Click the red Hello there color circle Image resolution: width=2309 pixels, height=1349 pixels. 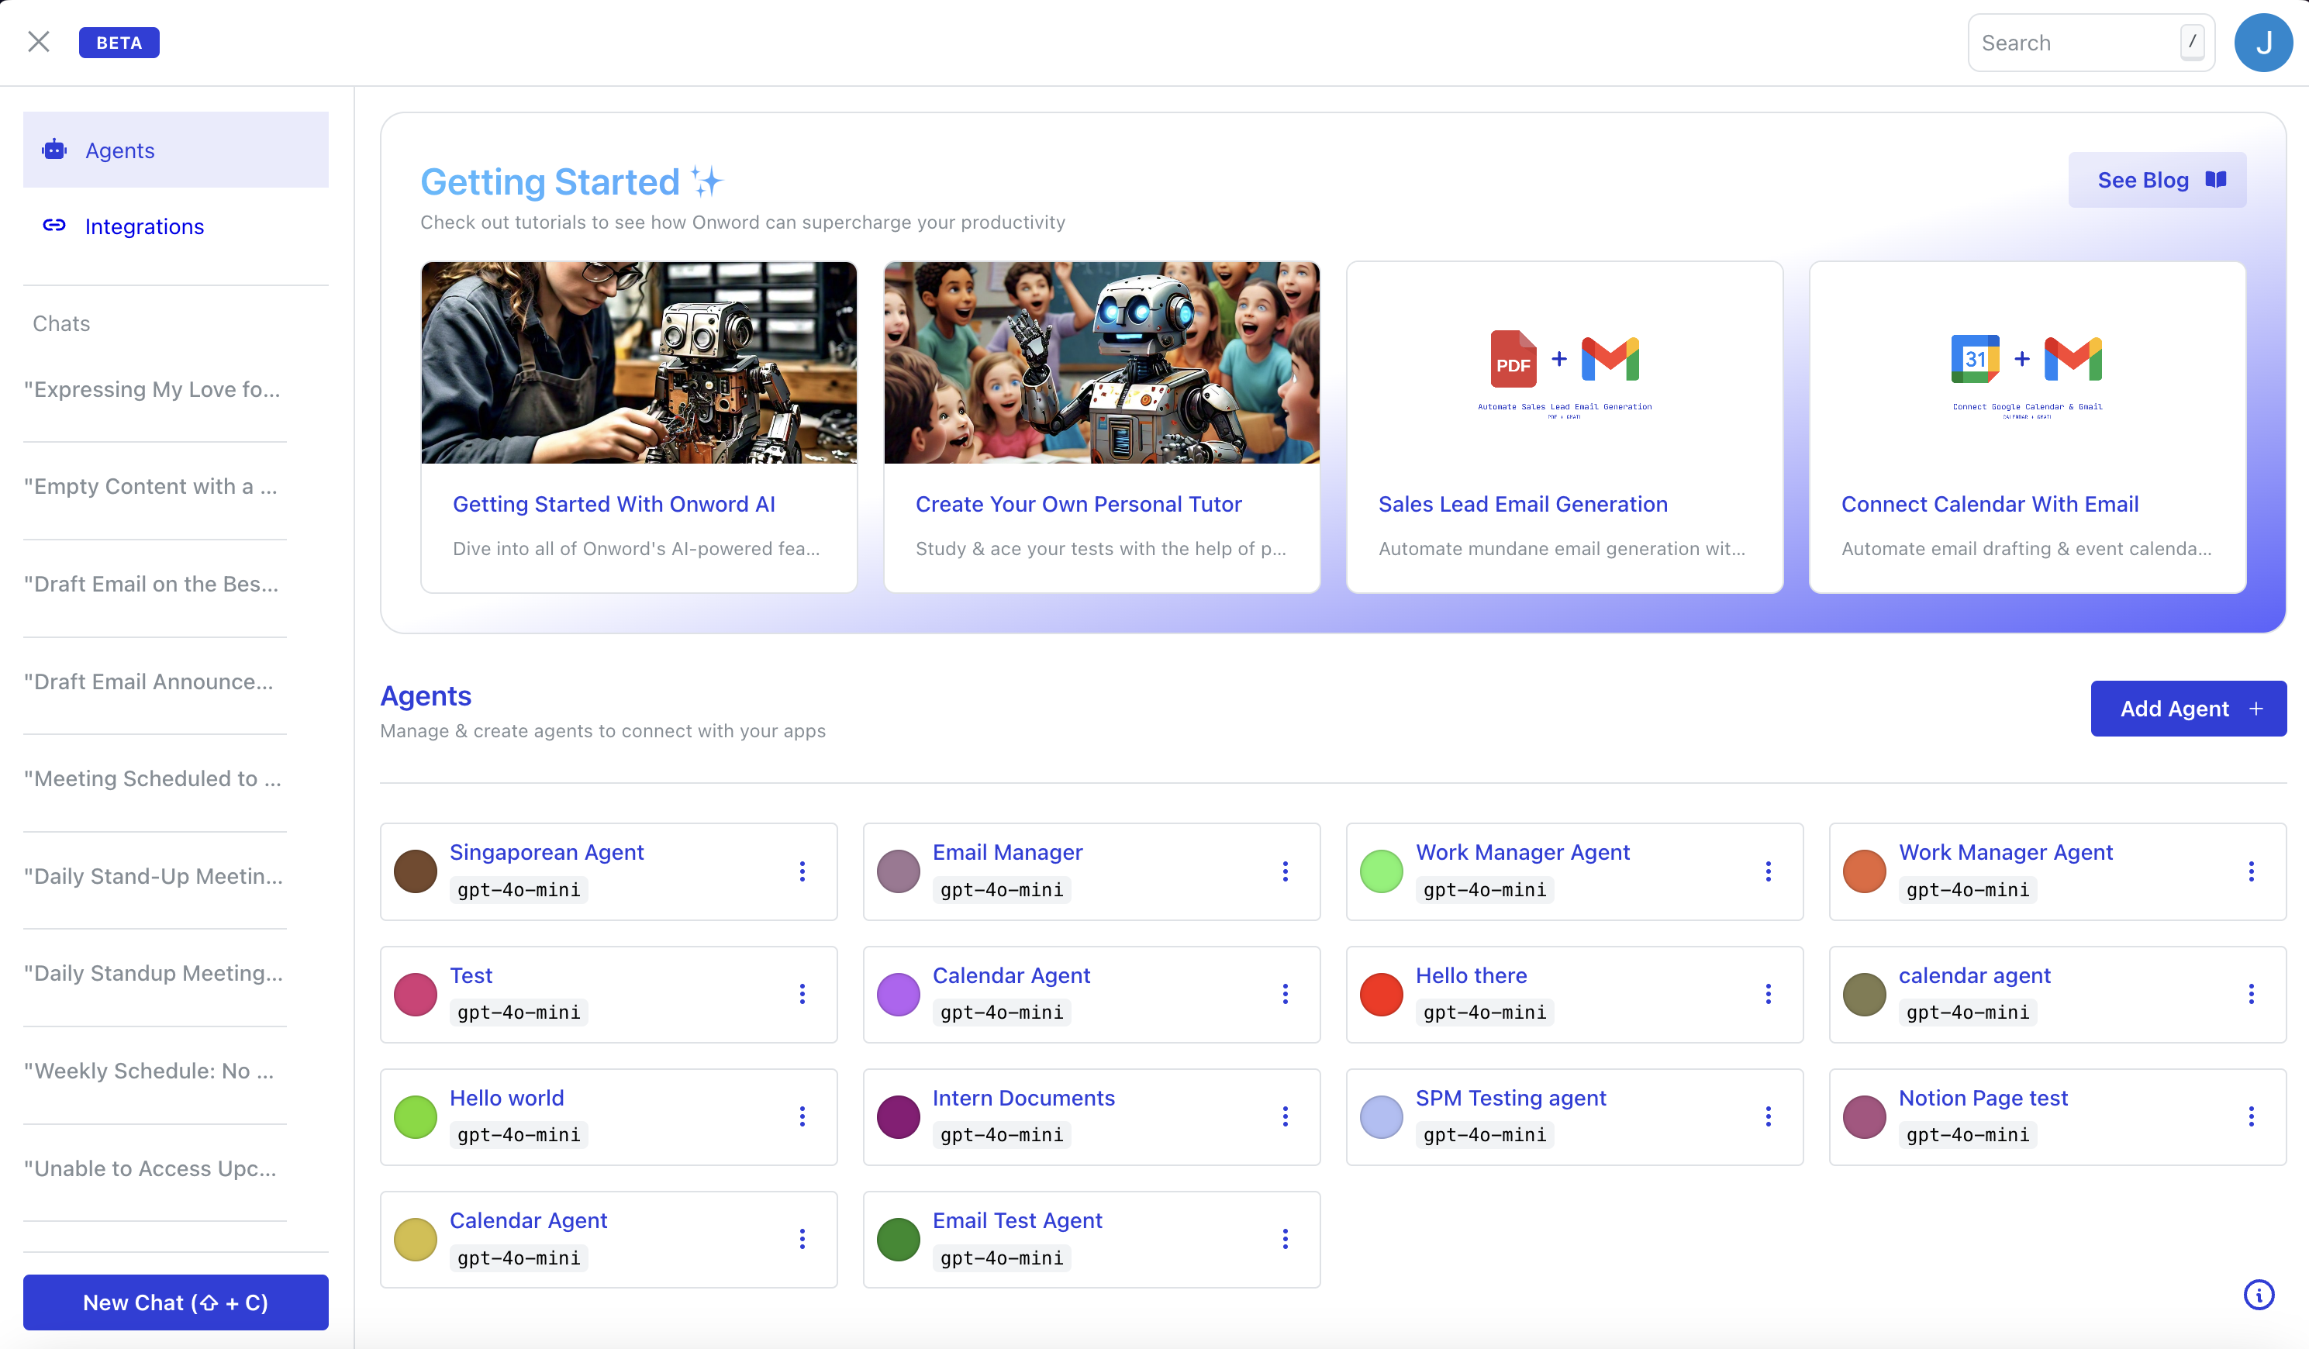coord(1381,995)
